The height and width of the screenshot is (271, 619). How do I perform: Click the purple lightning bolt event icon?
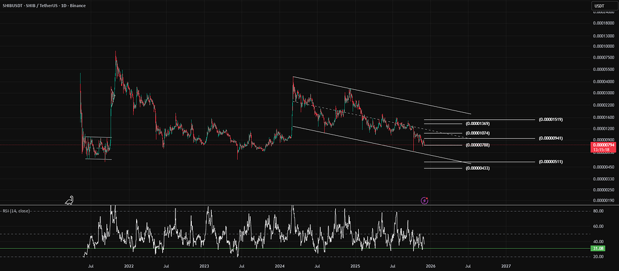click(x=425, y=200)
